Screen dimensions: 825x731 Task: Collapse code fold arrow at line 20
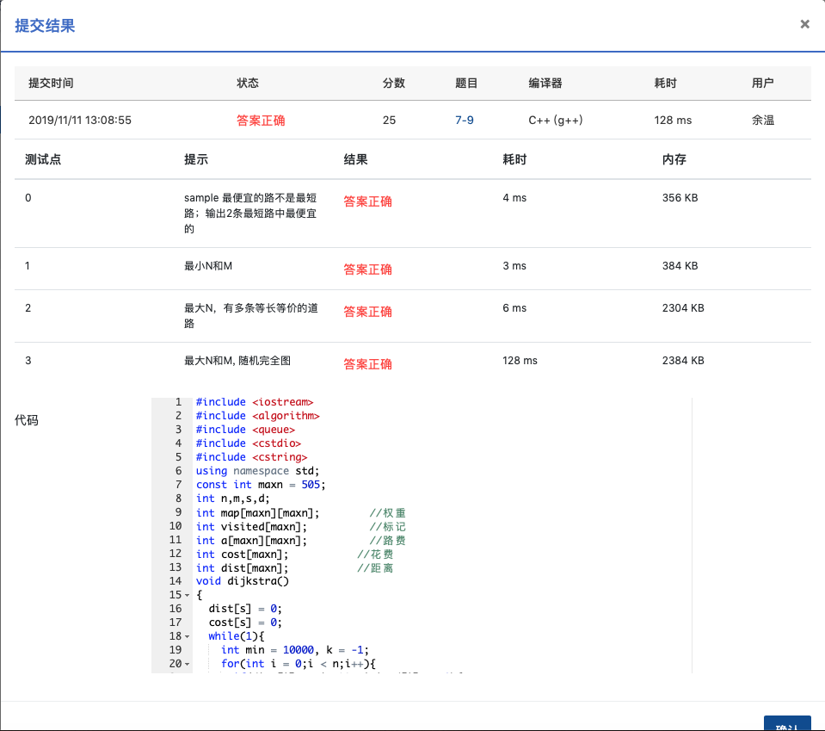(187, 664)
